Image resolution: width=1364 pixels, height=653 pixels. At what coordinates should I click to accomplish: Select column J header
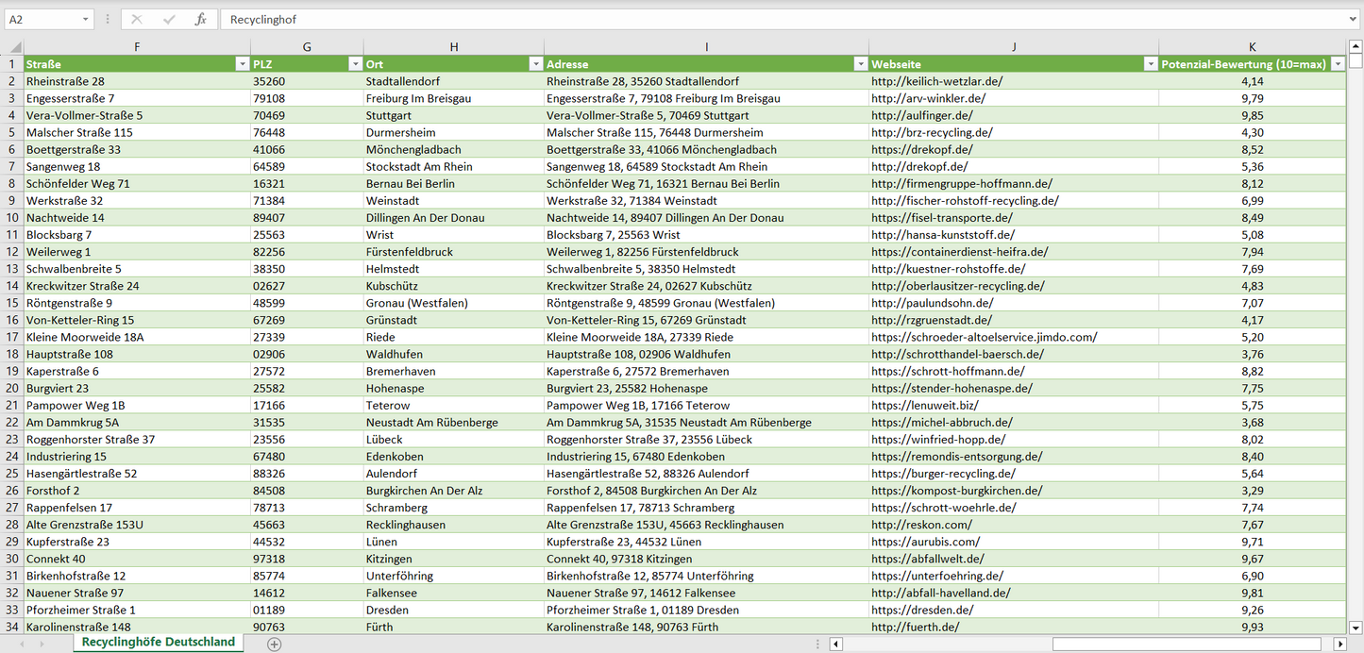(x=1013, y=47)
